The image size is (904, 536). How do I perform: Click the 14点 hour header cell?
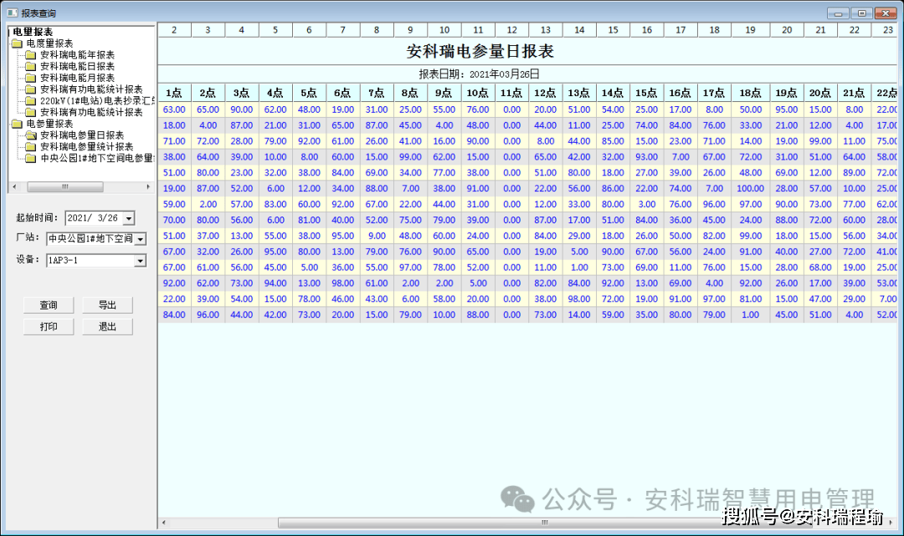(x=613, y=93)
